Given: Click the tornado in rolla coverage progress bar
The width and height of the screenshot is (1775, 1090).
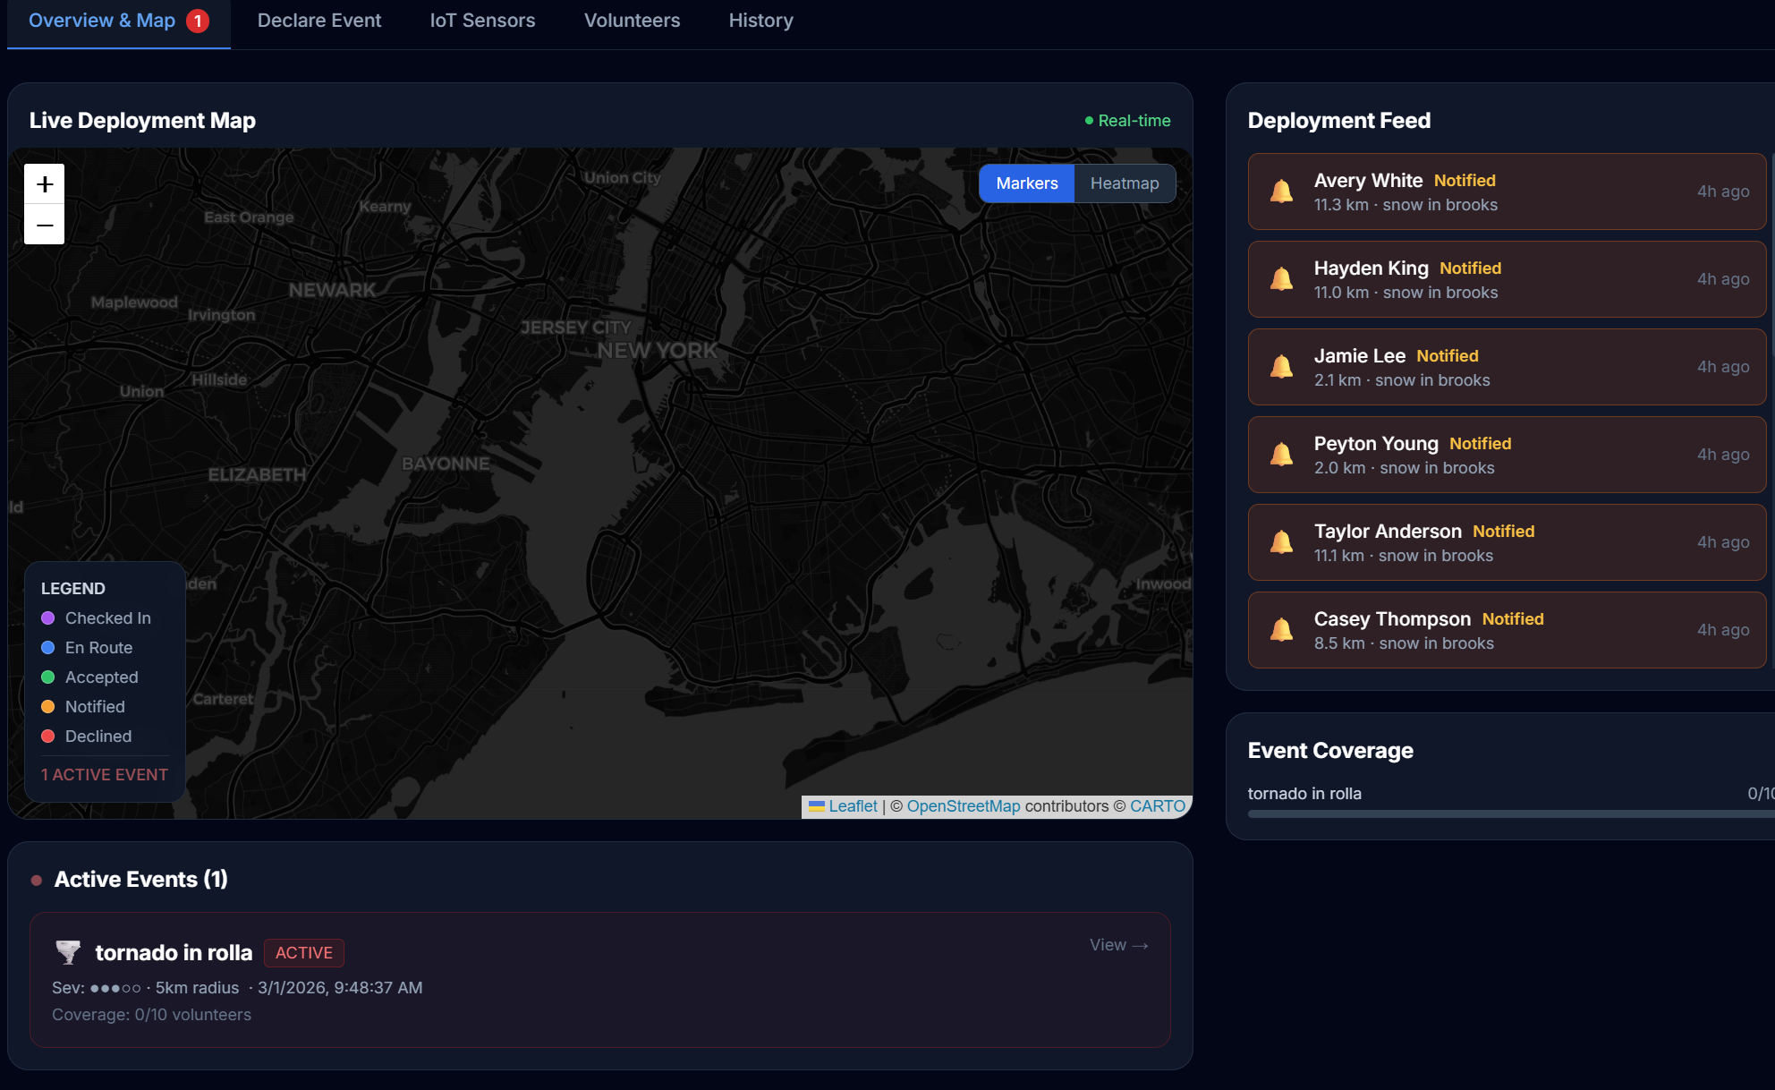Looking at the screenshot, I should pos(1510,814).
